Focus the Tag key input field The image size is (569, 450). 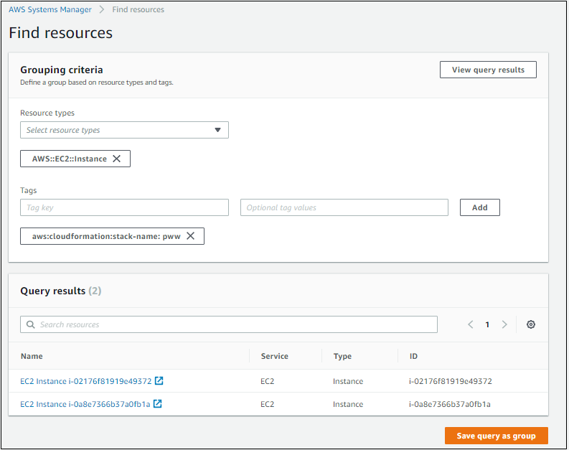click(x=124, y=207)
